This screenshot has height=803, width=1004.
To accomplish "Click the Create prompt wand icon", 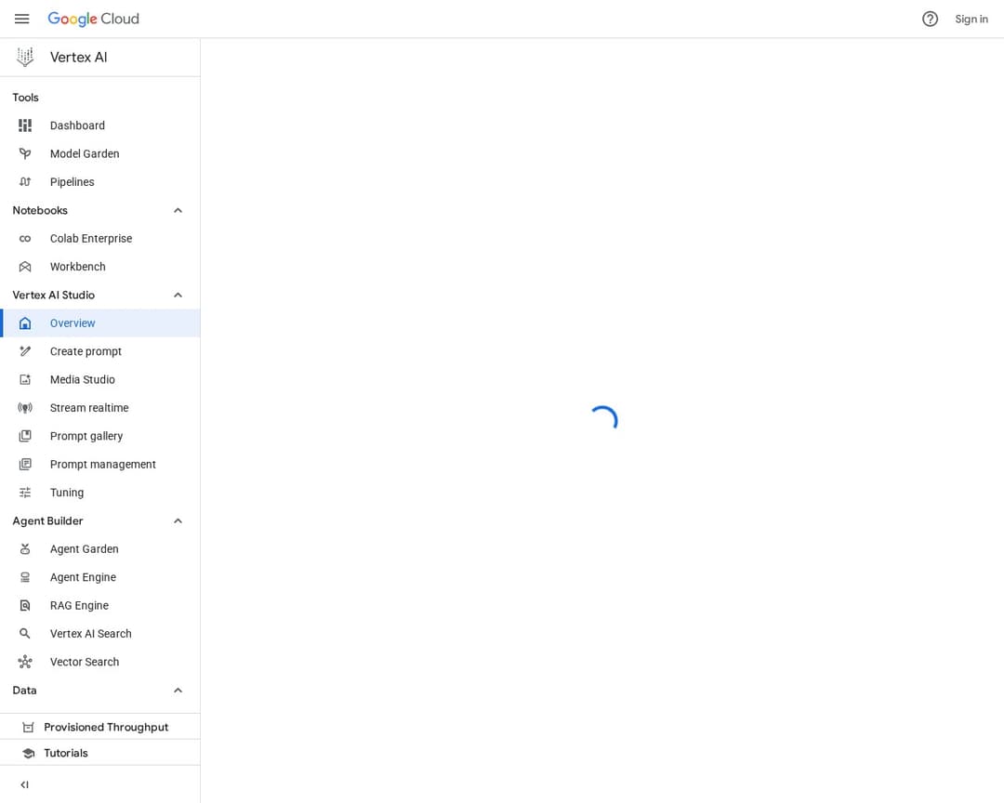I will 25,351.
